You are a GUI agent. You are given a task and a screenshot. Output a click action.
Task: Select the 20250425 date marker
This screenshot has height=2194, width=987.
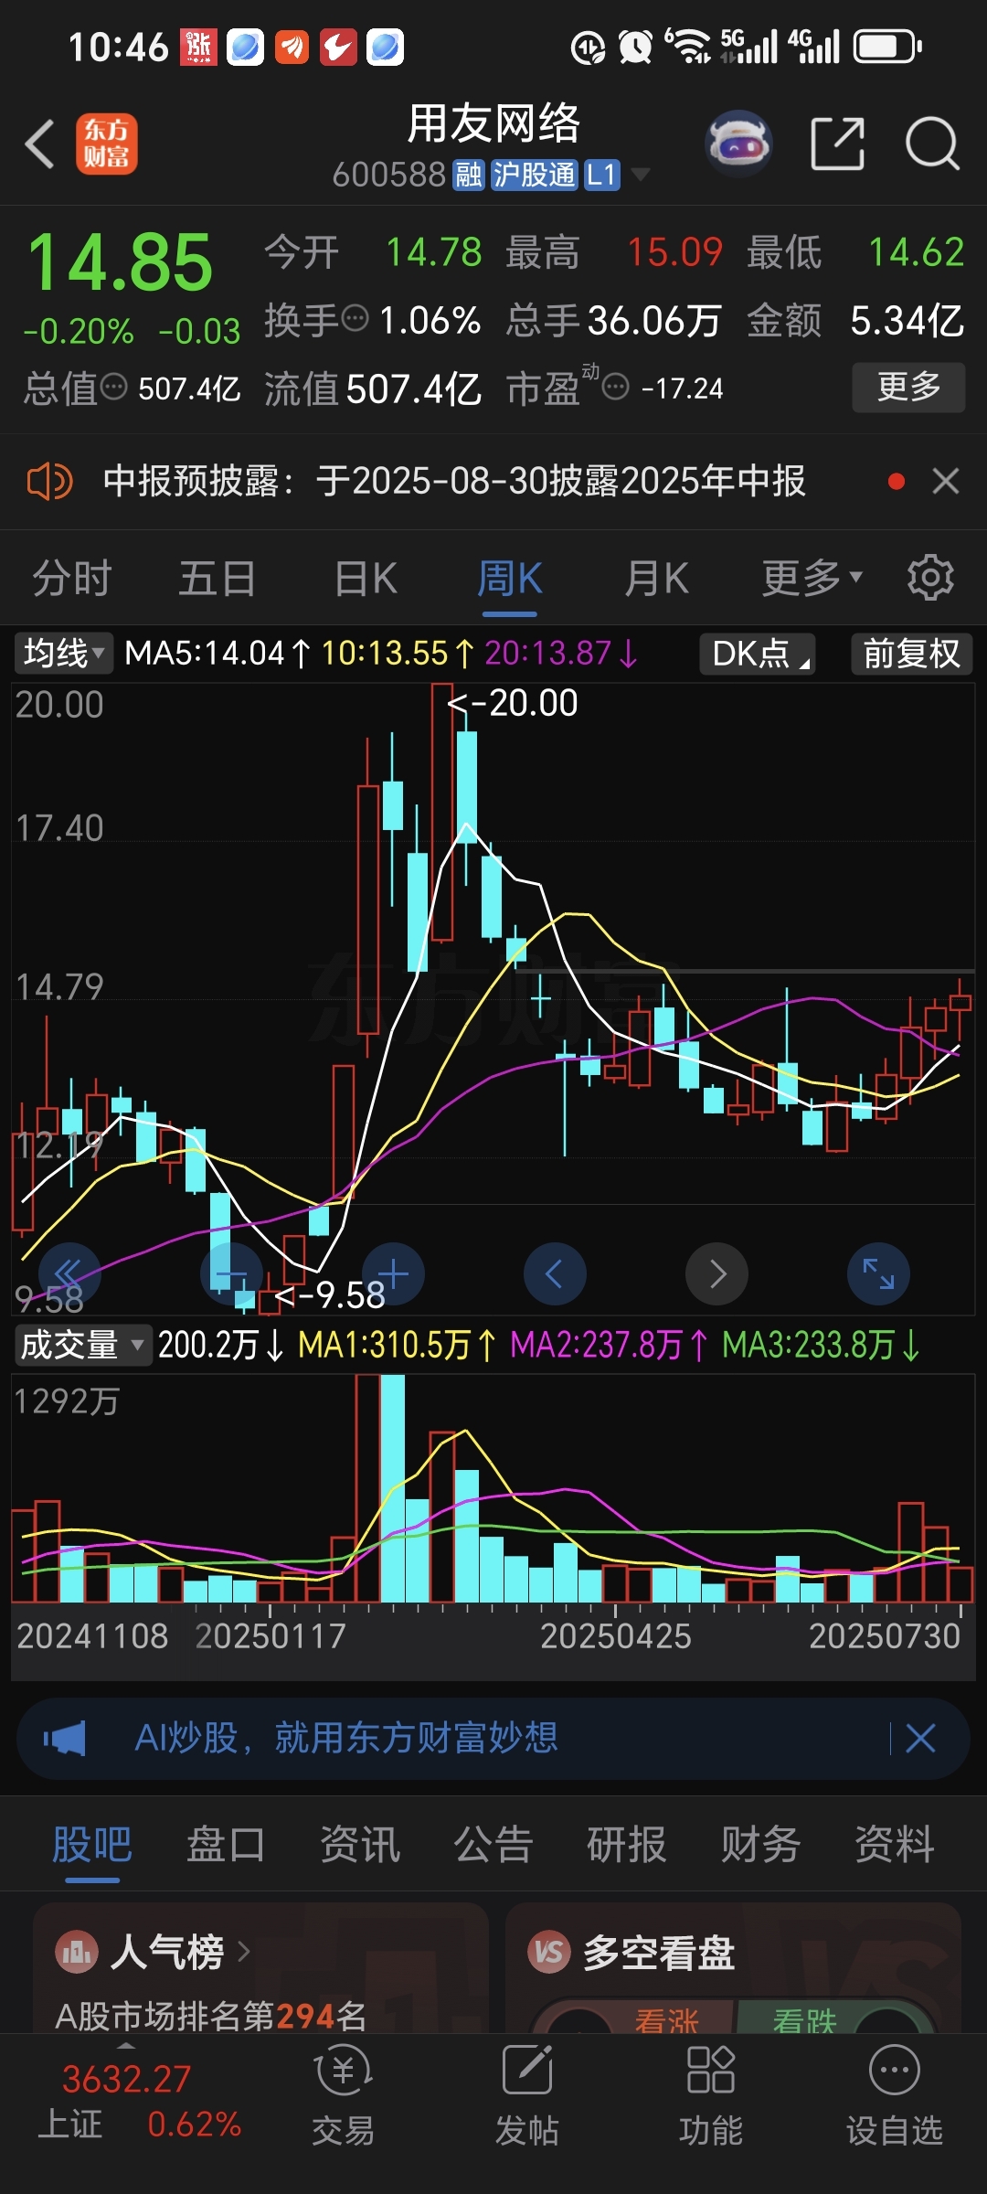615,1635
